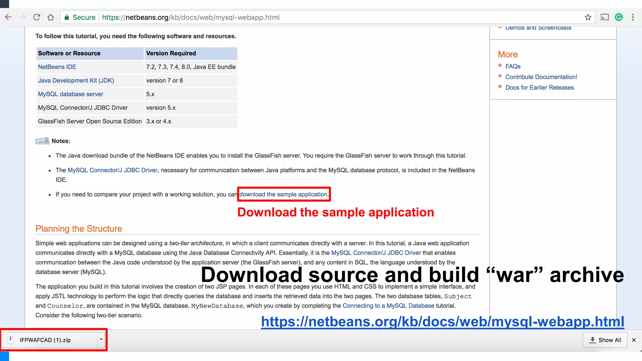
Task: Click MySQL Connector/J JDBC Driver link in Planning paragraph
Action: click(376, 253)
